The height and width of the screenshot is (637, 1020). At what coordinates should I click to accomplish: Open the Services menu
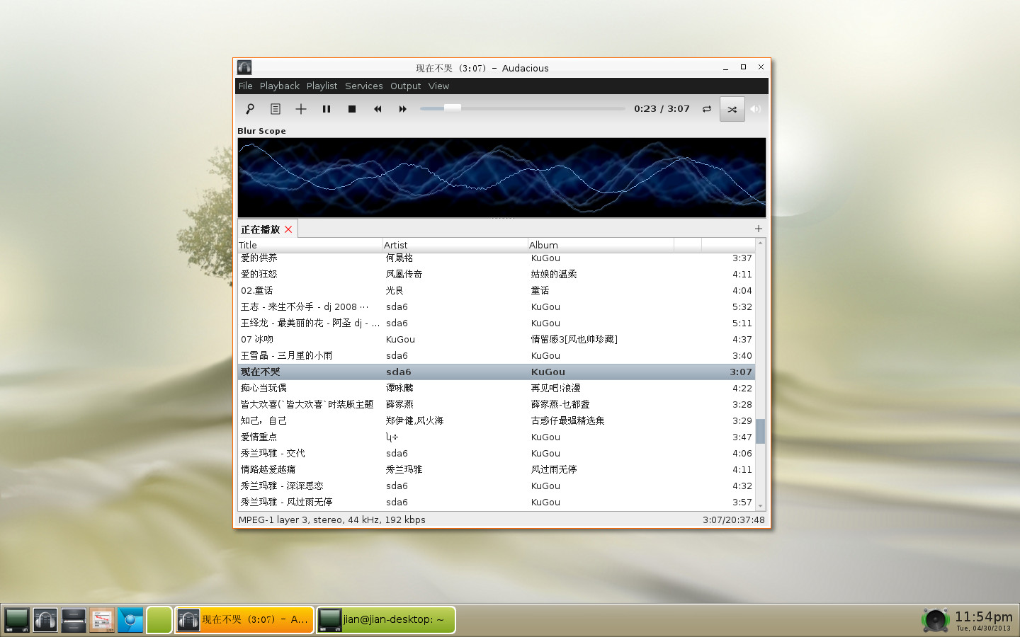tap(364, 86)
